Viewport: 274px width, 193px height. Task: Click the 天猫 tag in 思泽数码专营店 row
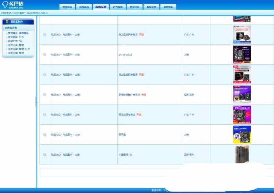[139, 115]
